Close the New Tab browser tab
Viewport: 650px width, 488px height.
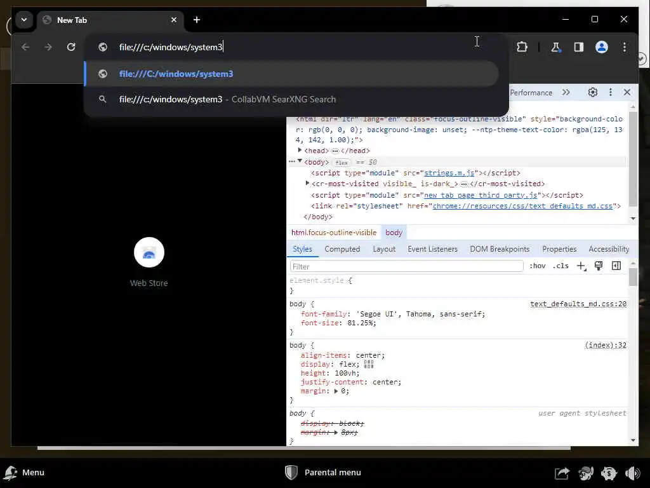pyautogui.click(x=174, y=20)
